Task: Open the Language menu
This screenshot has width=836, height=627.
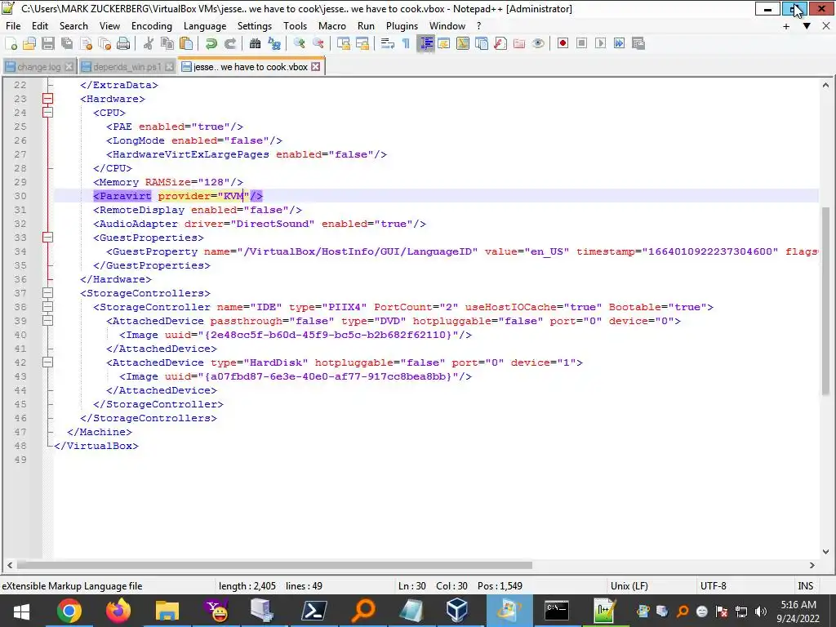Action: 205,25
